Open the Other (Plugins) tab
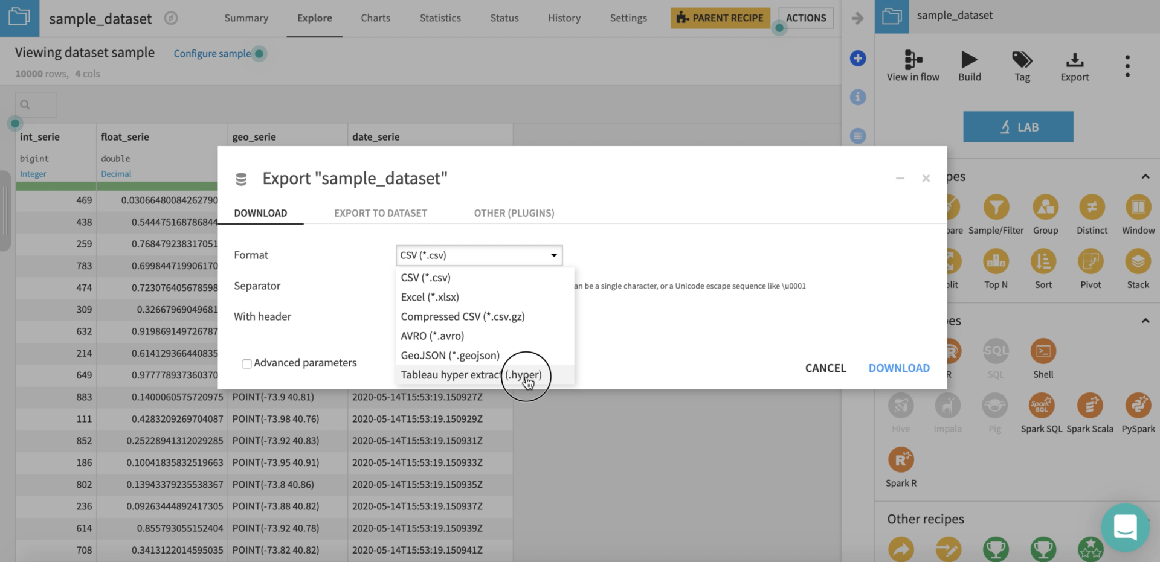Screen dimensions: 1160x562 point(514,213)
